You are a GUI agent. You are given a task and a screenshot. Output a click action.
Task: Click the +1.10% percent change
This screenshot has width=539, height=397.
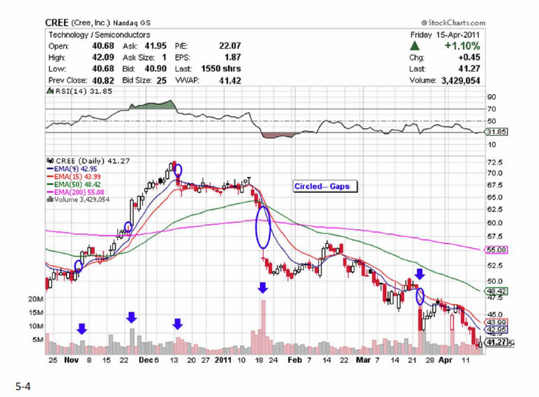point(462,46)
